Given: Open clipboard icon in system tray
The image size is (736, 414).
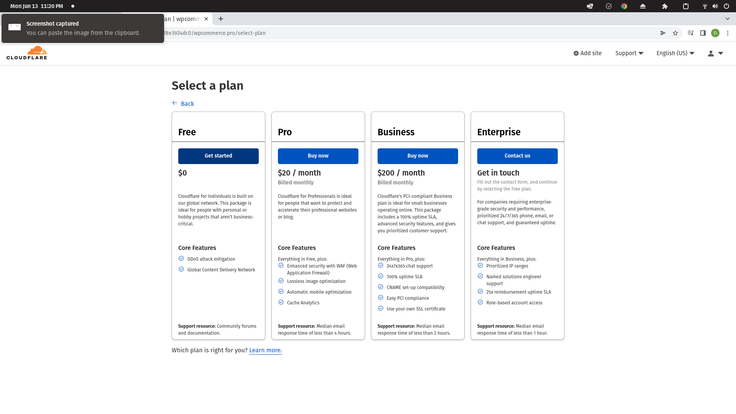Looking at the screenshot, I should (686, 6).
